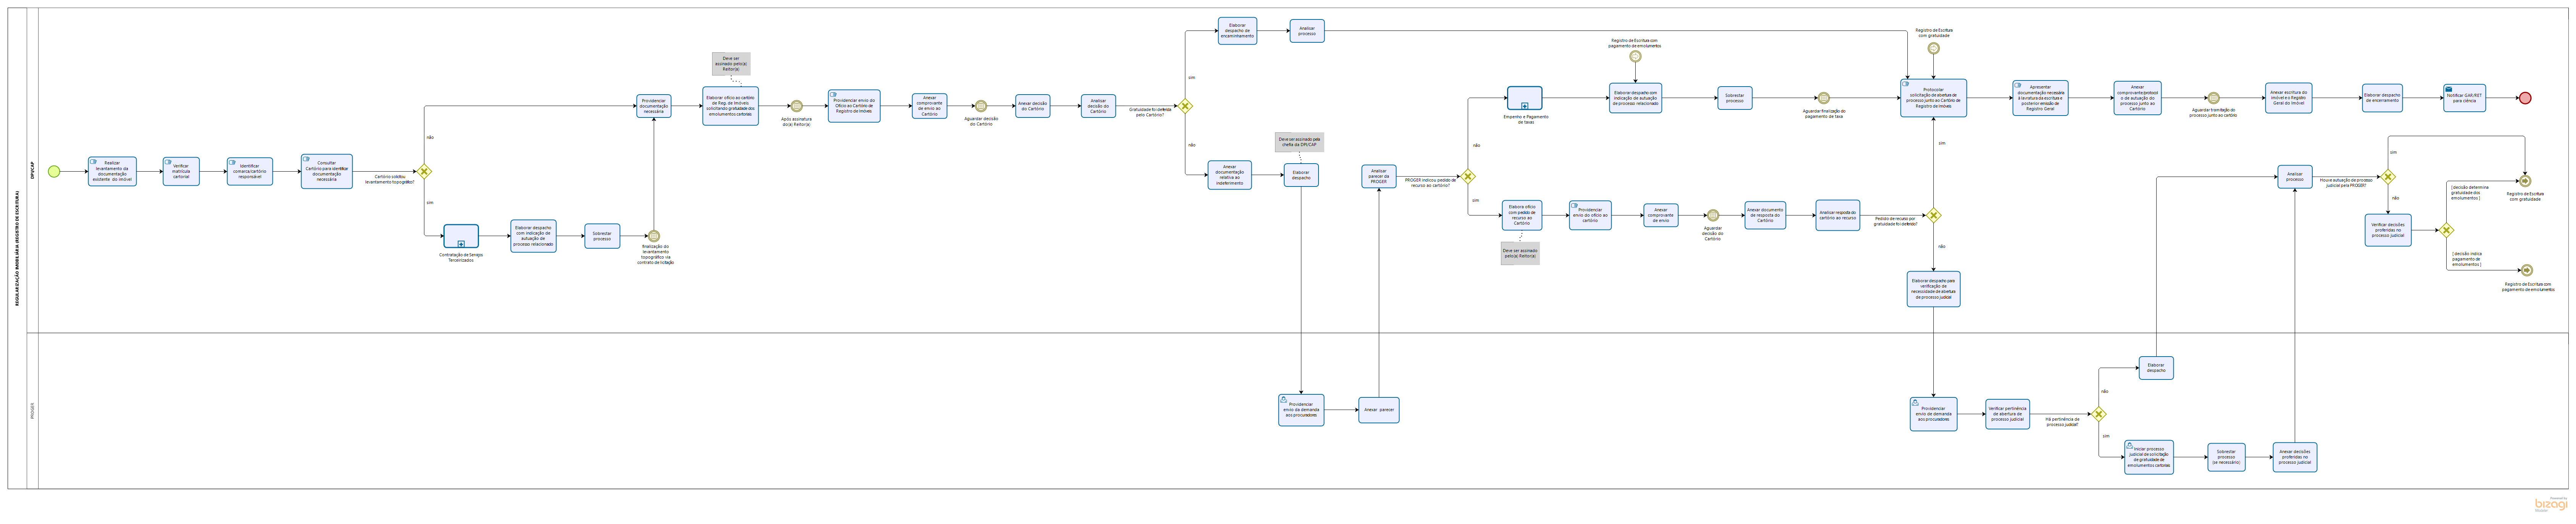Viewport: 2576px width, 524px height.
Task: Select task 'Elabora ofício com pedido de recurso'
Action: point(1522,215)
